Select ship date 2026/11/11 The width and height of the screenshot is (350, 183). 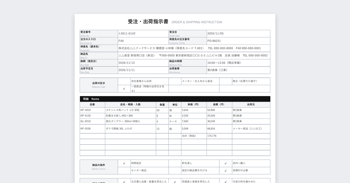(x=127, y=70)
